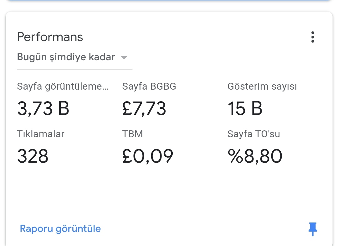Click the 'Gösterim sayısı' metric label
The image size is (338, 246).
click(262, 86)
